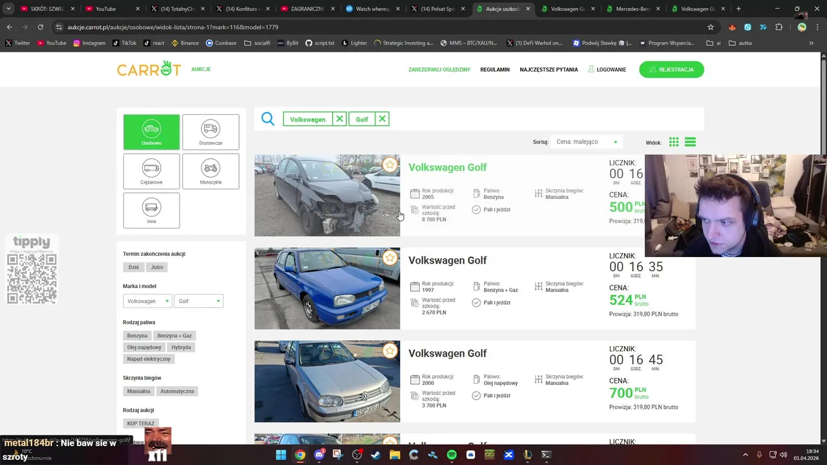The width and height of the screenshot is (827, 465).
Task: Open Steam from the taskbar
Action: (376, 455)
